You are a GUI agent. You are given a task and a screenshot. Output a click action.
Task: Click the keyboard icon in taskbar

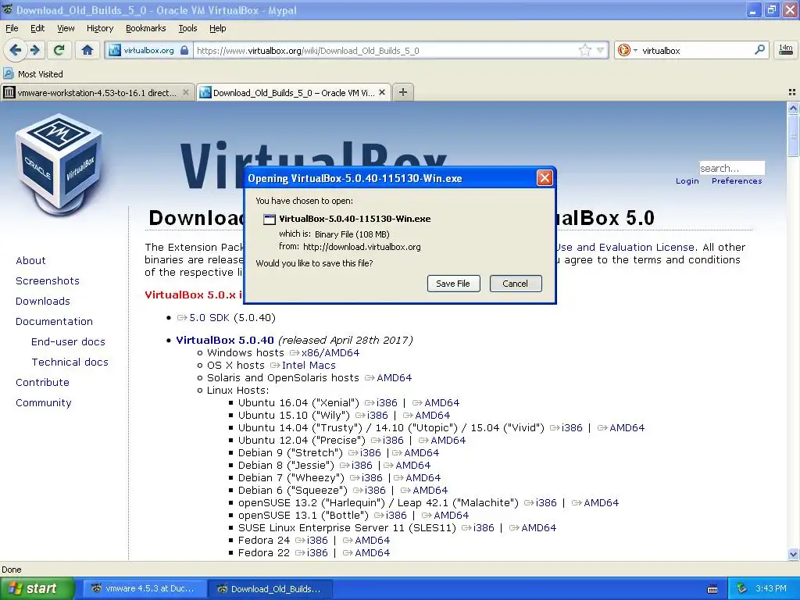pos(712,589)
